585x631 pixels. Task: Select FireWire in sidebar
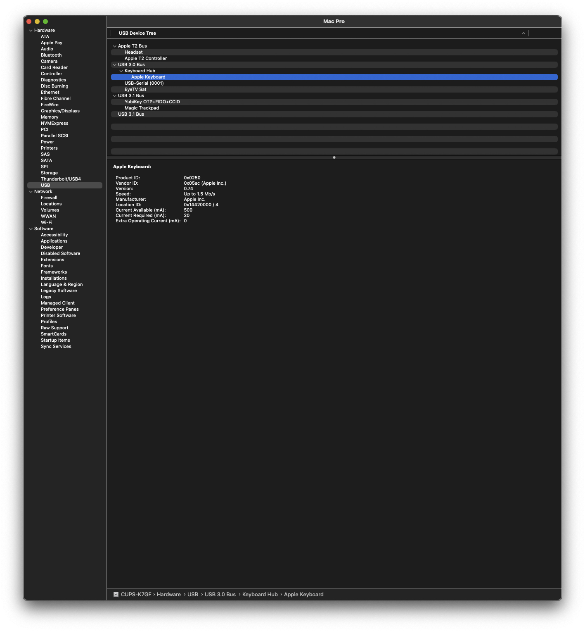tap(50, 105)
